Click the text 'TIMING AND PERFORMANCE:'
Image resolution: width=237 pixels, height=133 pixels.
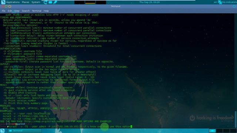coord(16,17)
